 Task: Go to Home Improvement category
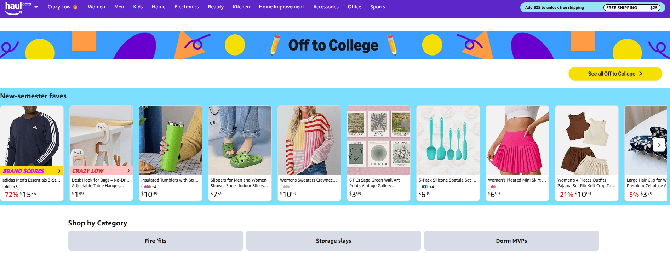coord(281,7)
